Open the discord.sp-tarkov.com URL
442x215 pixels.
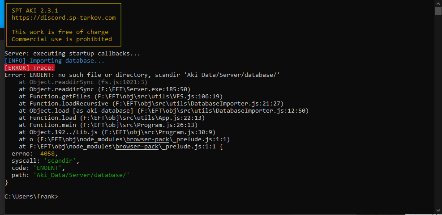[x=64, y=18]
